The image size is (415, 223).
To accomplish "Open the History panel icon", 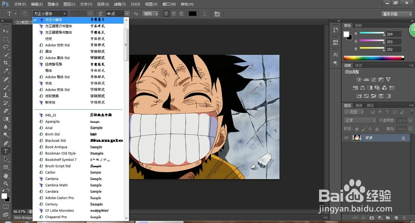I will tap(336, 30).
